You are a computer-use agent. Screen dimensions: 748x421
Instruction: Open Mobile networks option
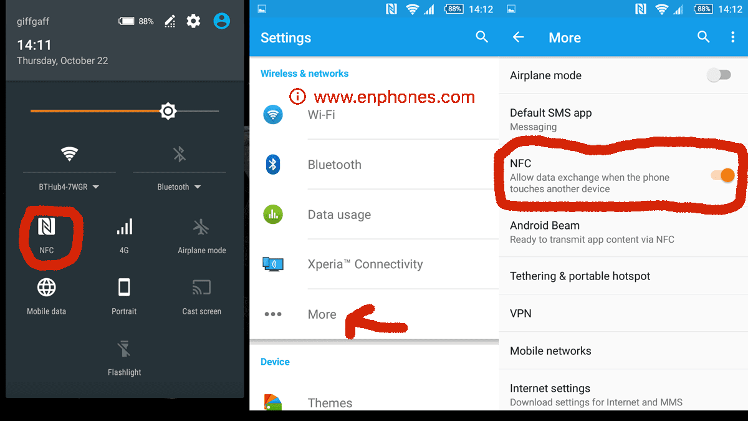coord(623,351)
